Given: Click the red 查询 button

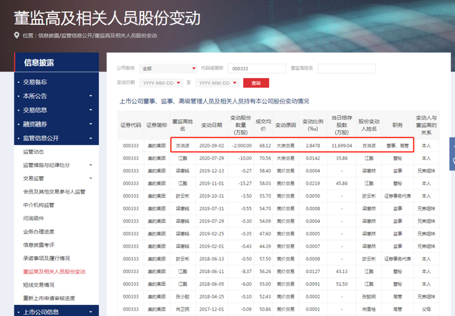Looking at the screenshot, I should click(255, 83).
